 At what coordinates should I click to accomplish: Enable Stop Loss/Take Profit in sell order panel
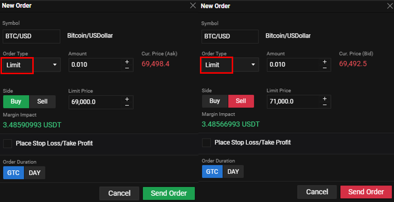[206, 142]
